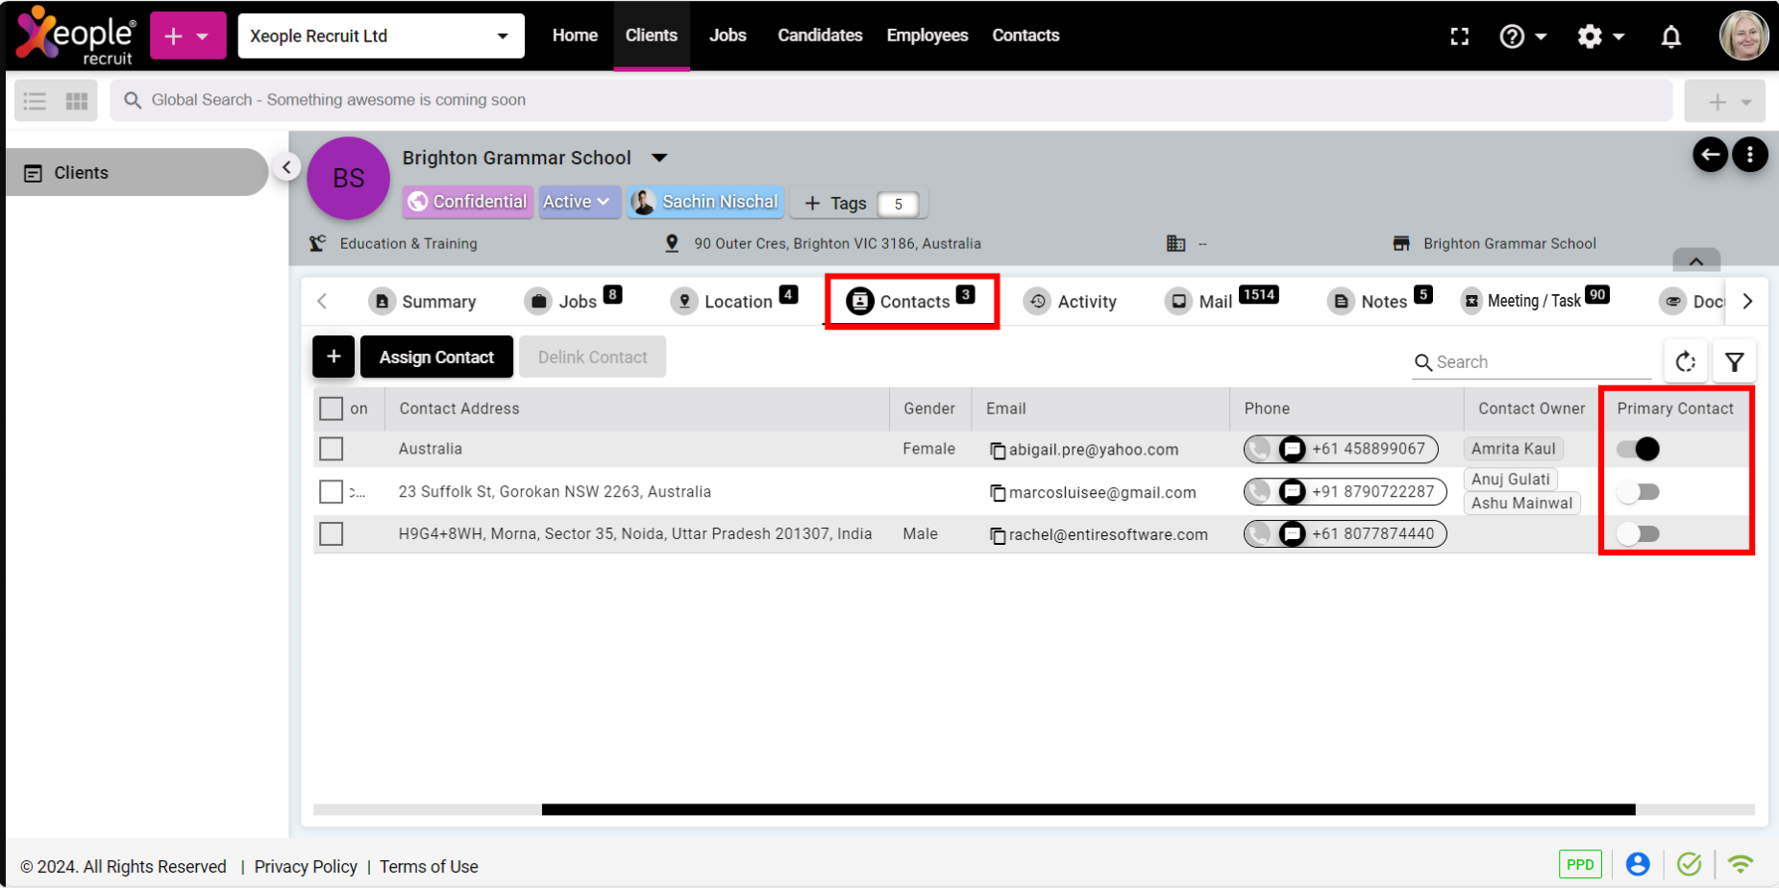Screen dimensions: 1779x888
Task: Open Candidates in top navigation
Action: (820, 36)
